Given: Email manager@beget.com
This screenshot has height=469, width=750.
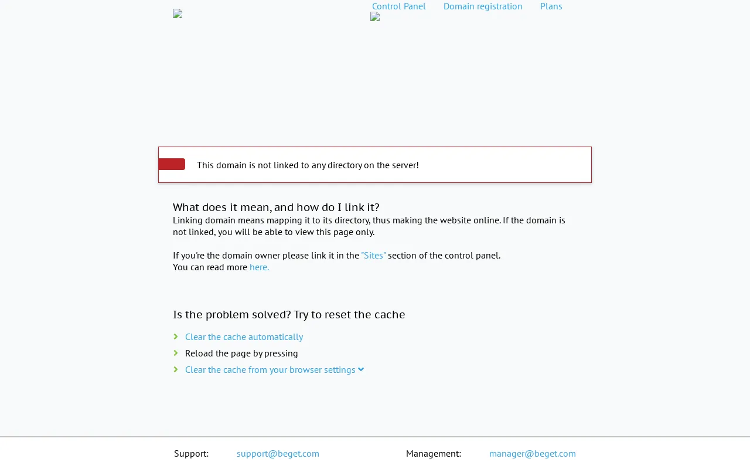Looking at the screenshot, I should pos(533,453).
